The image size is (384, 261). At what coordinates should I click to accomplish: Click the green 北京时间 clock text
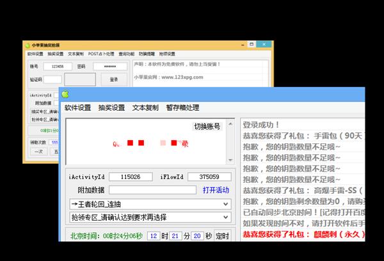click(x=106, y=236)
